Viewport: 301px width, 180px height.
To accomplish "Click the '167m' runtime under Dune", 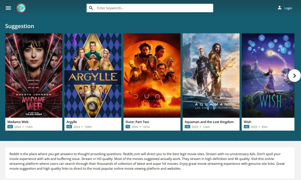I will pos(146,127).
